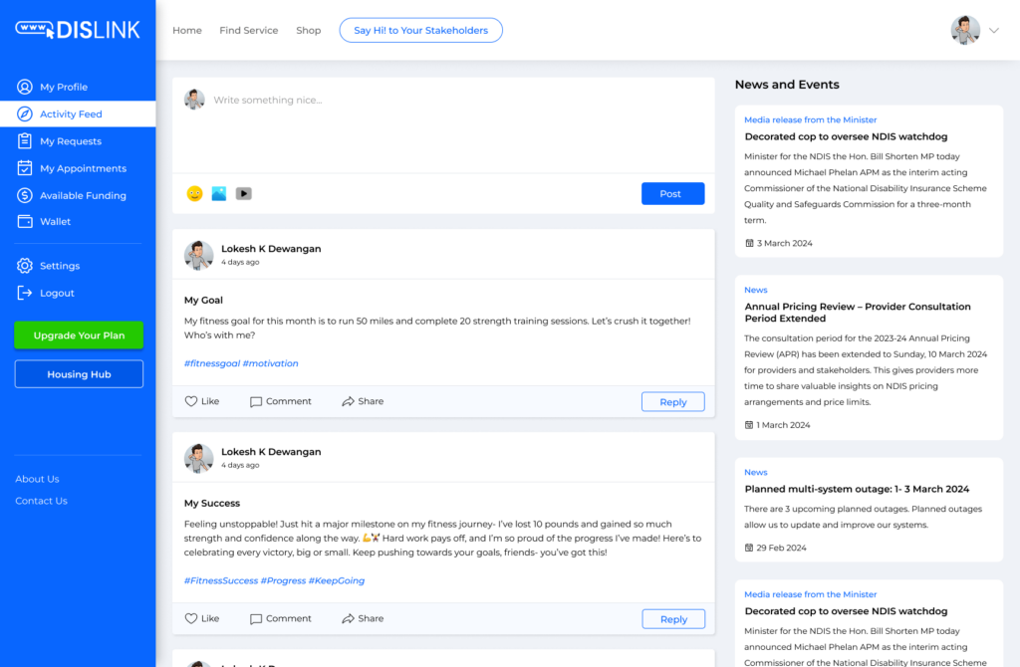Click the image upload icon in composer

[x=219, y=194]
